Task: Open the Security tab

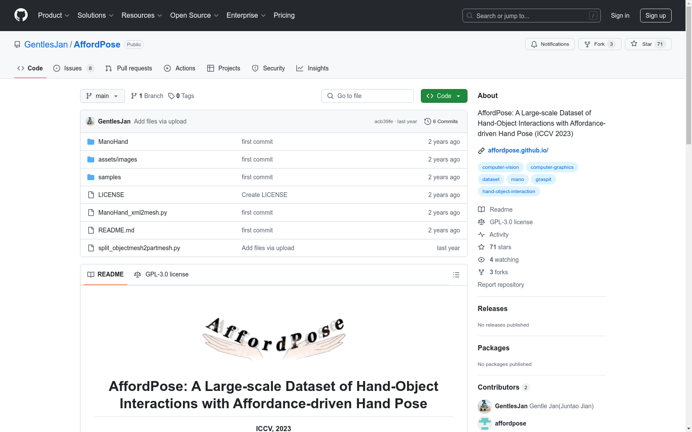Action: point(269,68)
